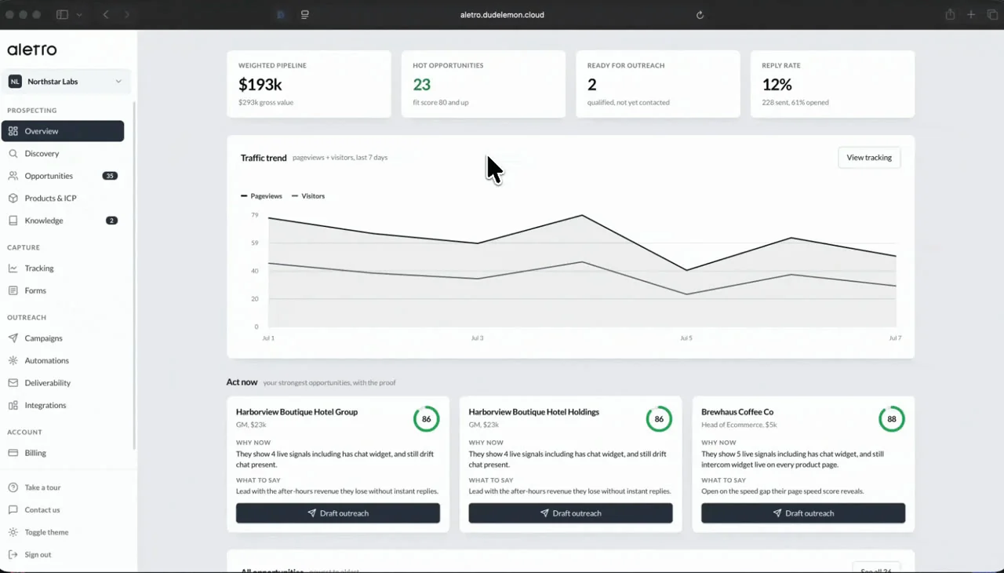The width and height of the screenshot is (1004, 573).
Task: Click the Weighted Pipeline $193k card
Action: pos(309,84)
